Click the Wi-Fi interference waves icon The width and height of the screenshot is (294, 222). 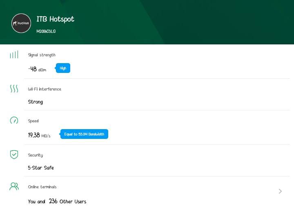(14, 89)
